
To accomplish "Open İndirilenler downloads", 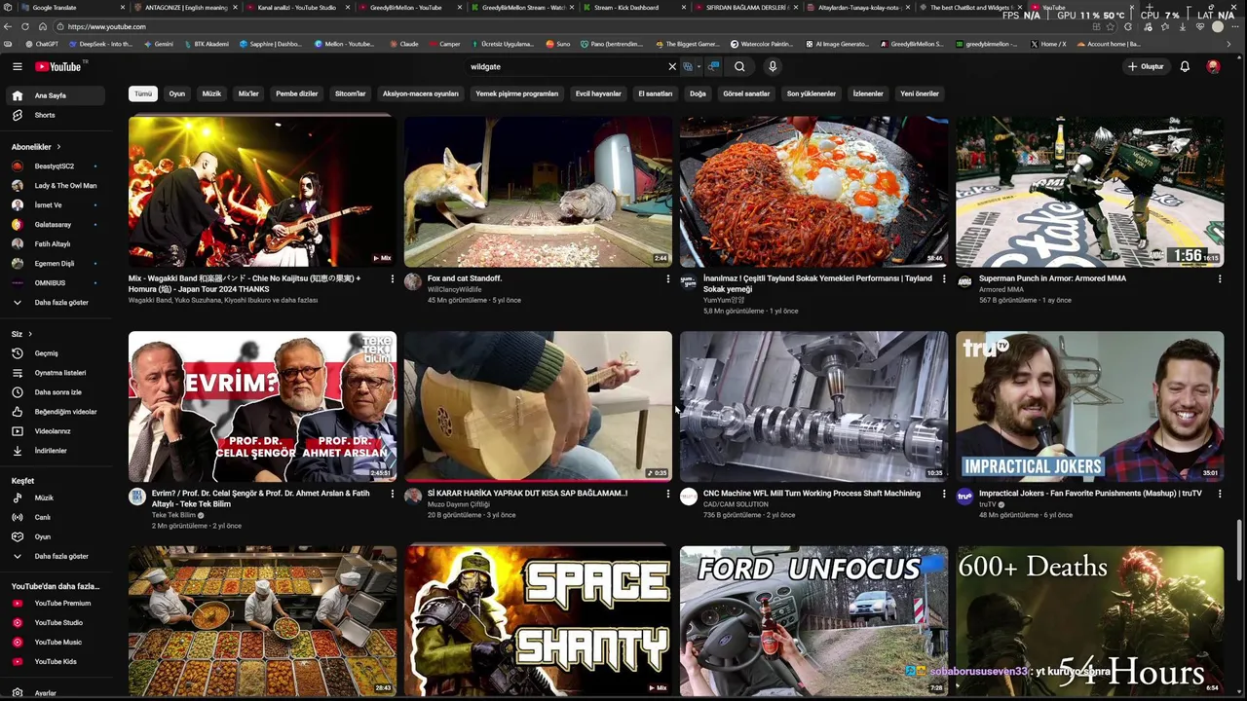I will click(x=57, y=451).
